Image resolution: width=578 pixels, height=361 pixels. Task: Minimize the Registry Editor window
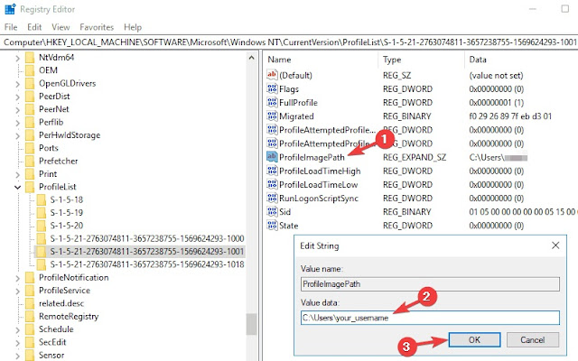tap(532, 9)
